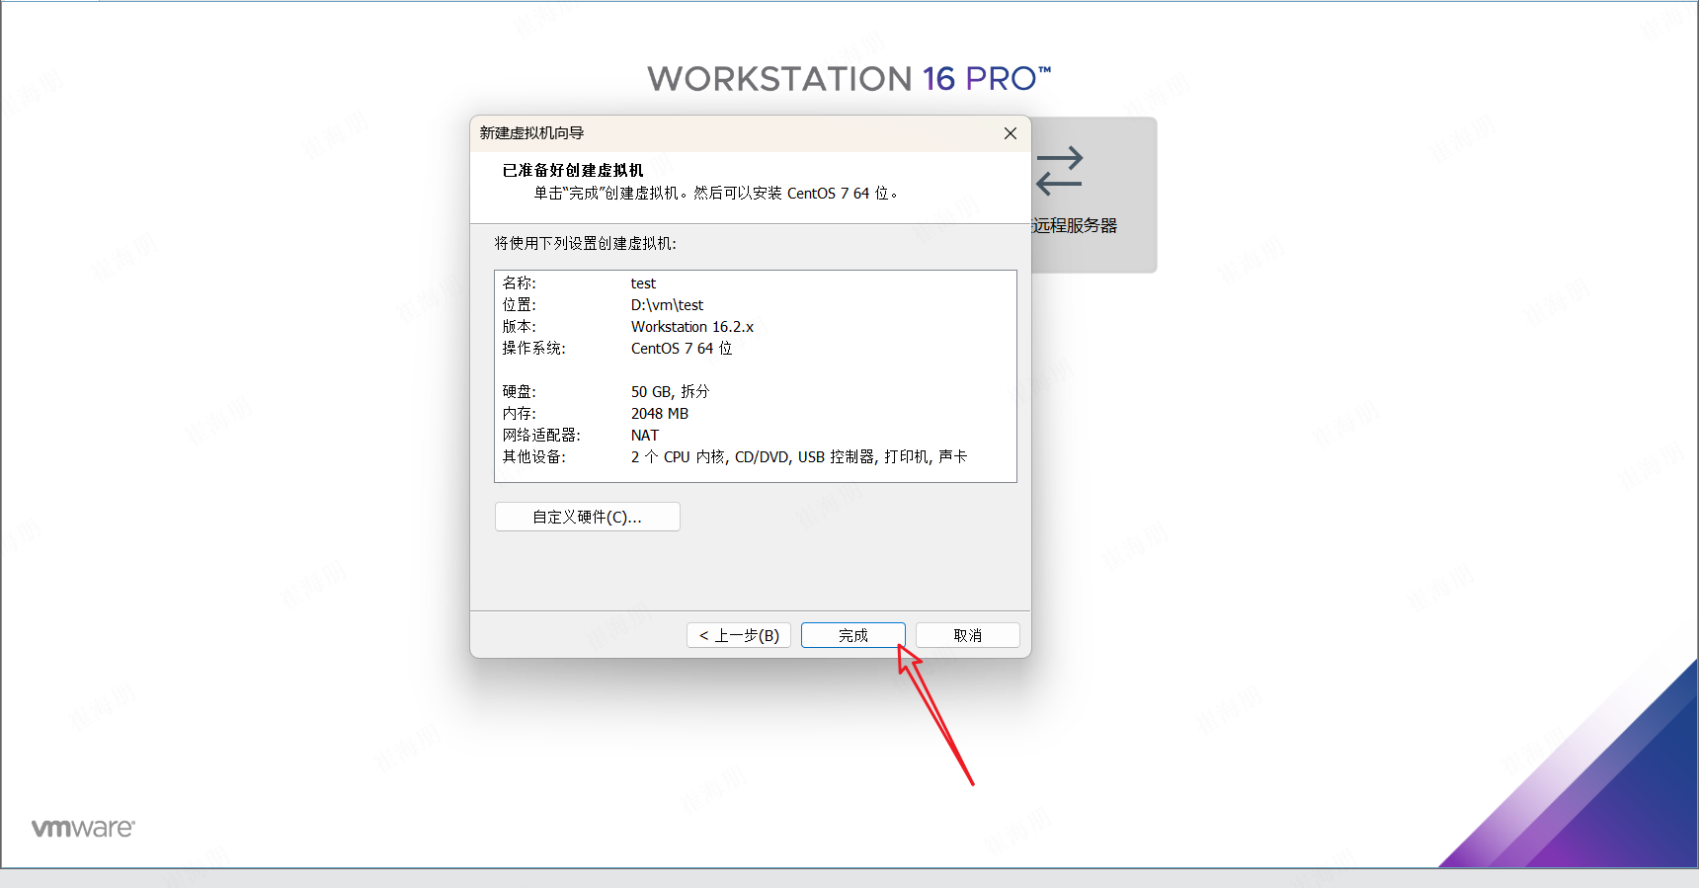
Task: Click the 内存: label
Action: coord(520,414)
